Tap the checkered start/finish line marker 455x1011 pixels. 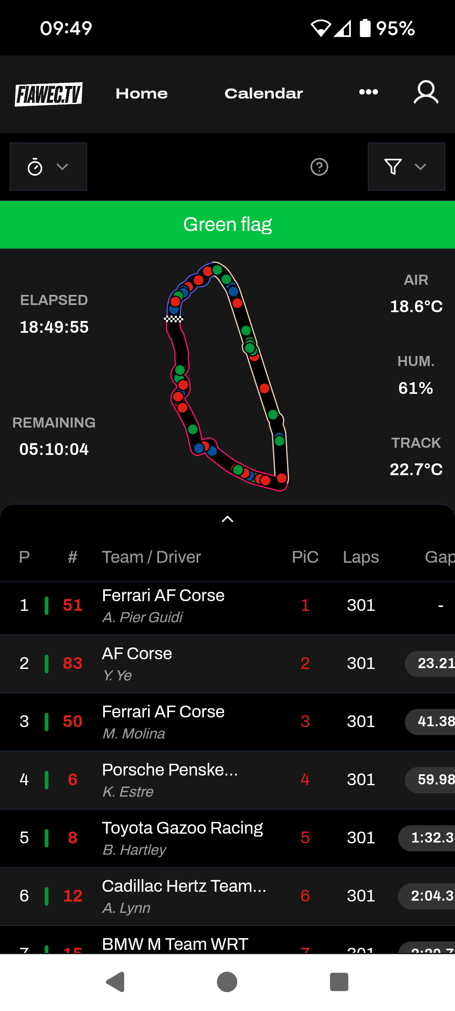pos(173,319)
